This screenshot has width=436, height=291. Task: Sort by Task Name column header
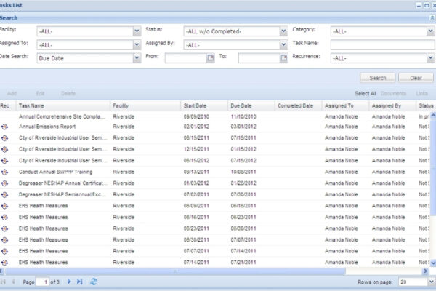click(62, 105)
